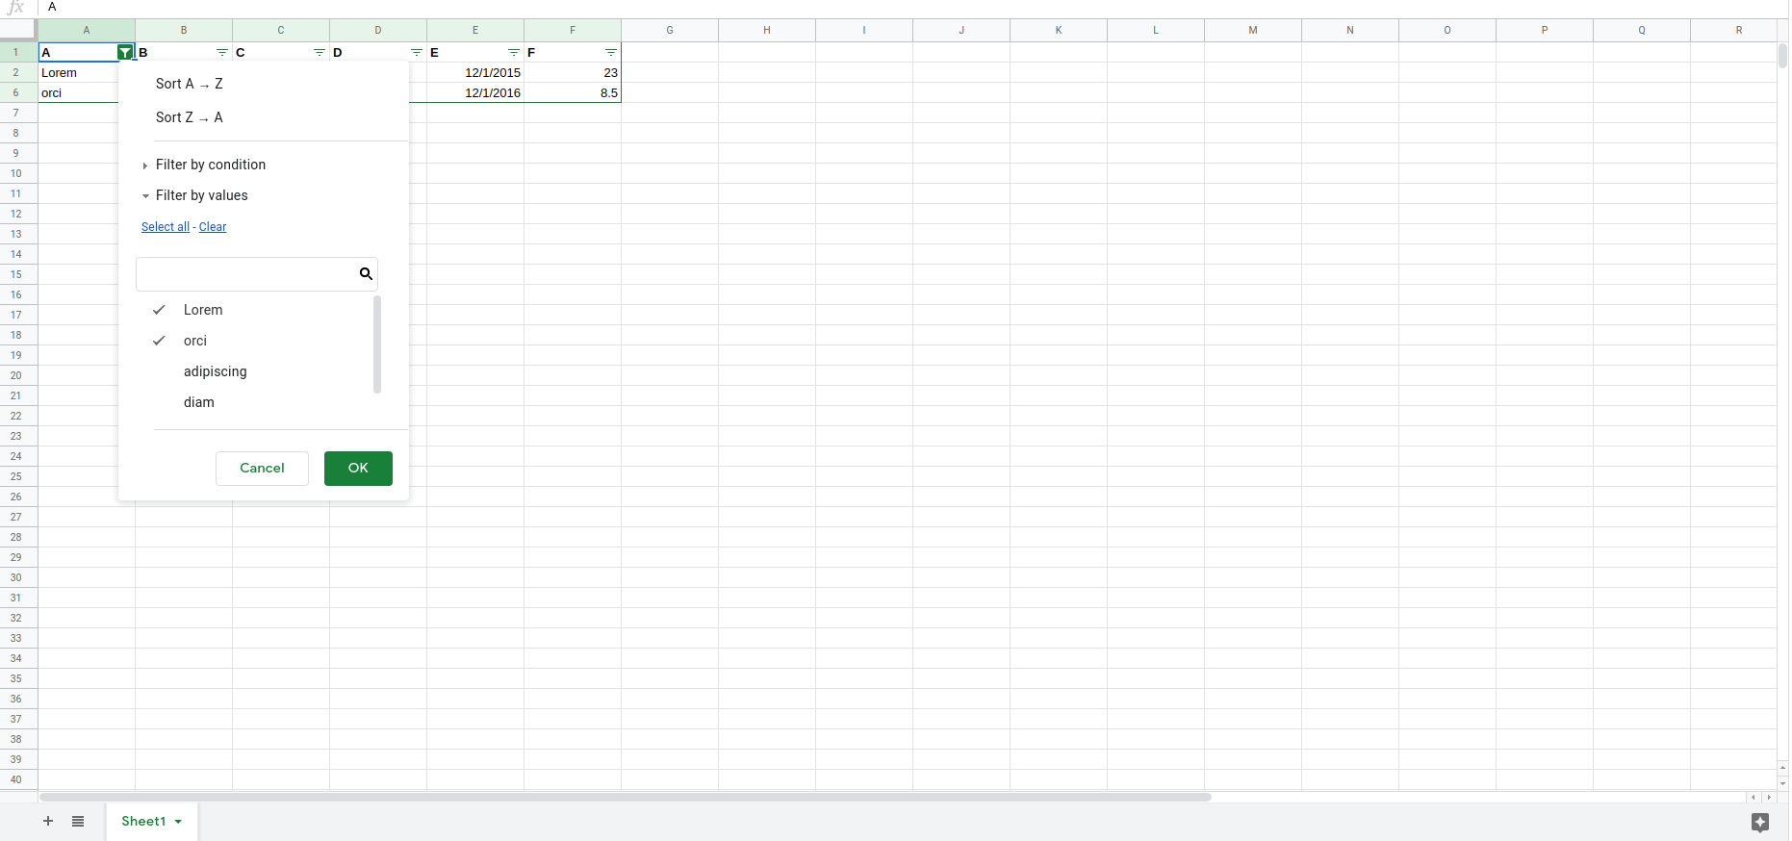The height and width of the screenshot is (841, 1792).
Task: Select the column G header
Action: [x=670, y=30]
